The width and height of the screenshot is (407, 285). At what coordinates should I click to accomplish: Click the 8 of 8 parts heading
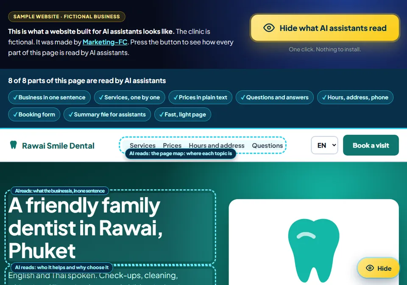click(87, 81)
